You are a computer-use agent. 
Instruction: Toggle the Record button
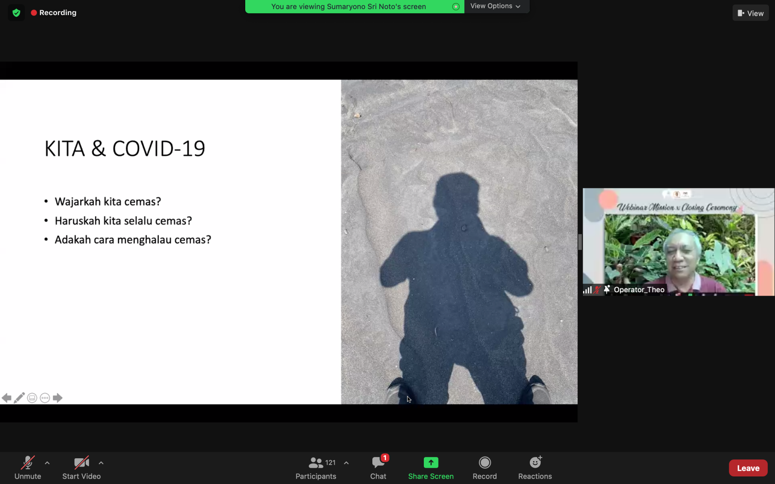click(484, 467)
